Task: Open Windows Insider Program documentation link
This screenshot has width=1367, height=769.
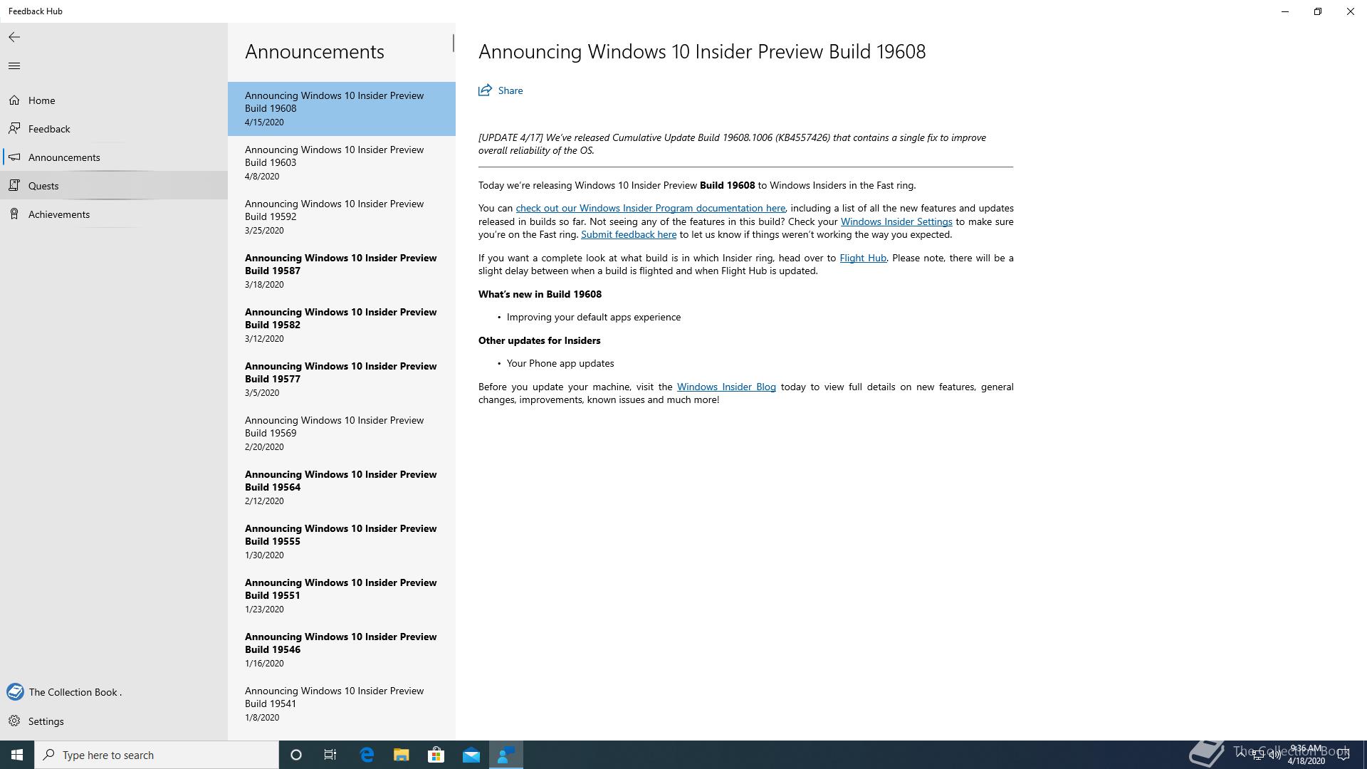Action: pos(650,208)
